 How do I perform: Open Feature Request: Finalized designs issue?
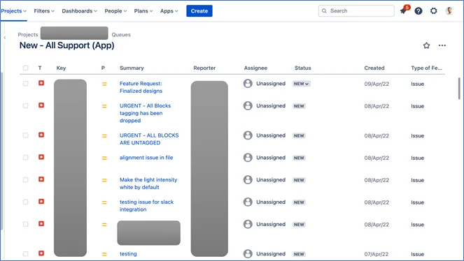point(141,87)
